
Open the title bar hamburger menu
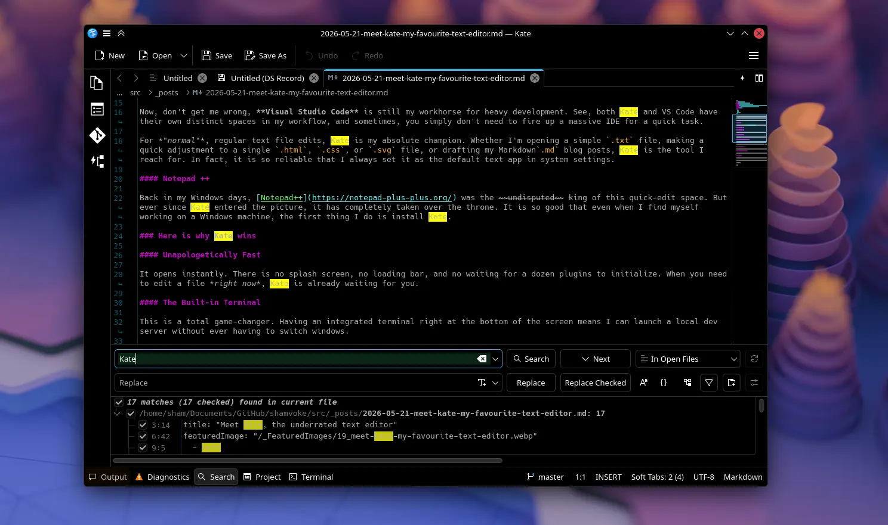coord(107,33)
